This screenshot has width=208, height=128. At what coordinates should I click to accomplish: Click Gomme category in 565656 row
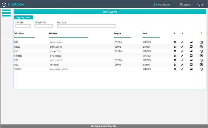tap(118, 47)
